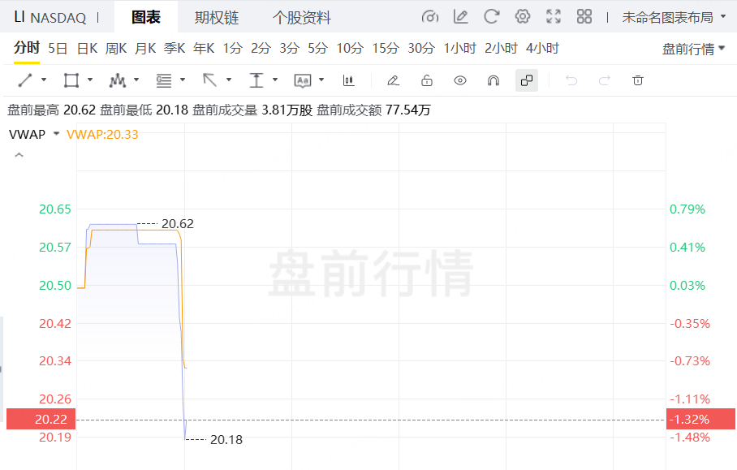The image size is (737, 470).
Task: Click the pencil edit drawing icon
Action: point(393,80)
